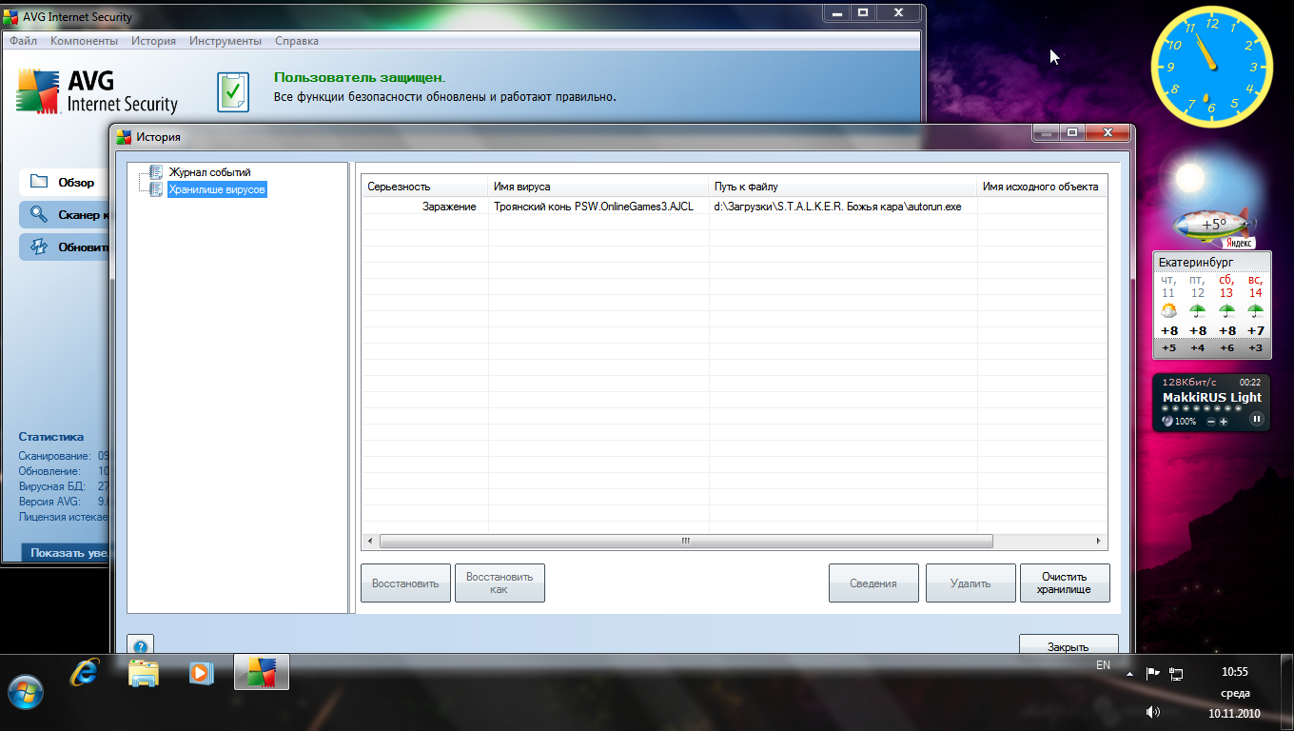Click the volume speaker tray icon
The image size is (1294, 731).
click(1153, 711)
